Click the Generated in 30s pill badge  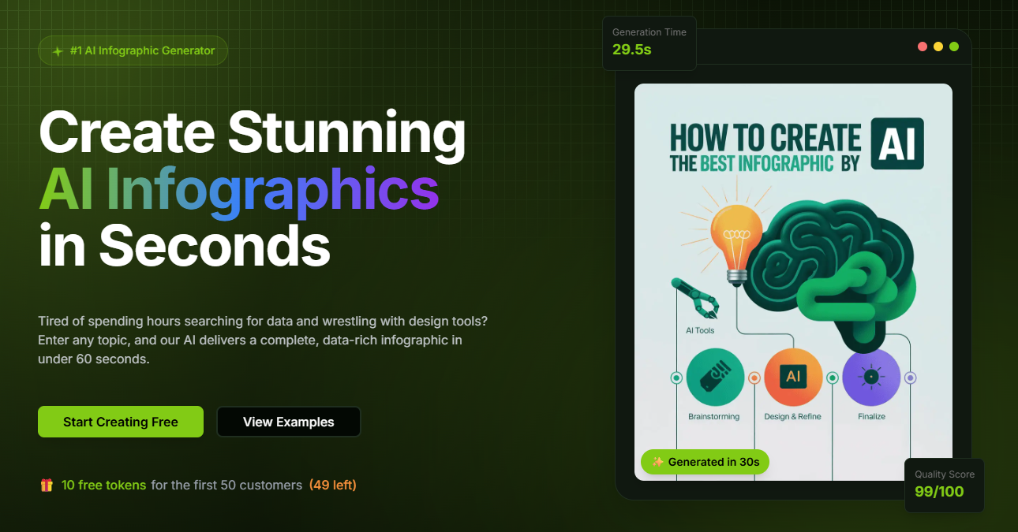click(705, 462)
